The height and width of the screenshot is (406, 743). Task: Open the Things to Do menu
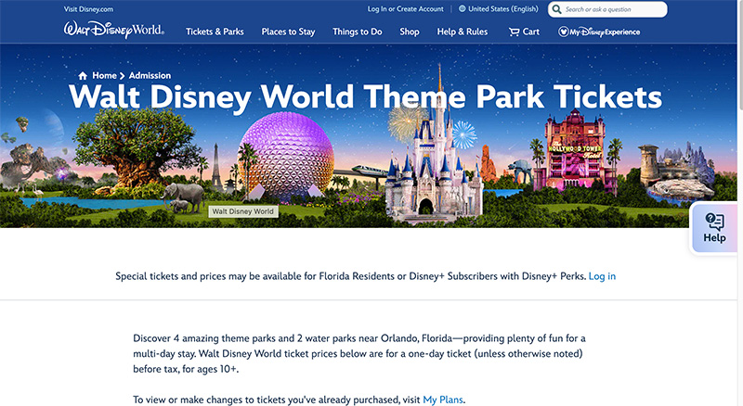(358, 32)
